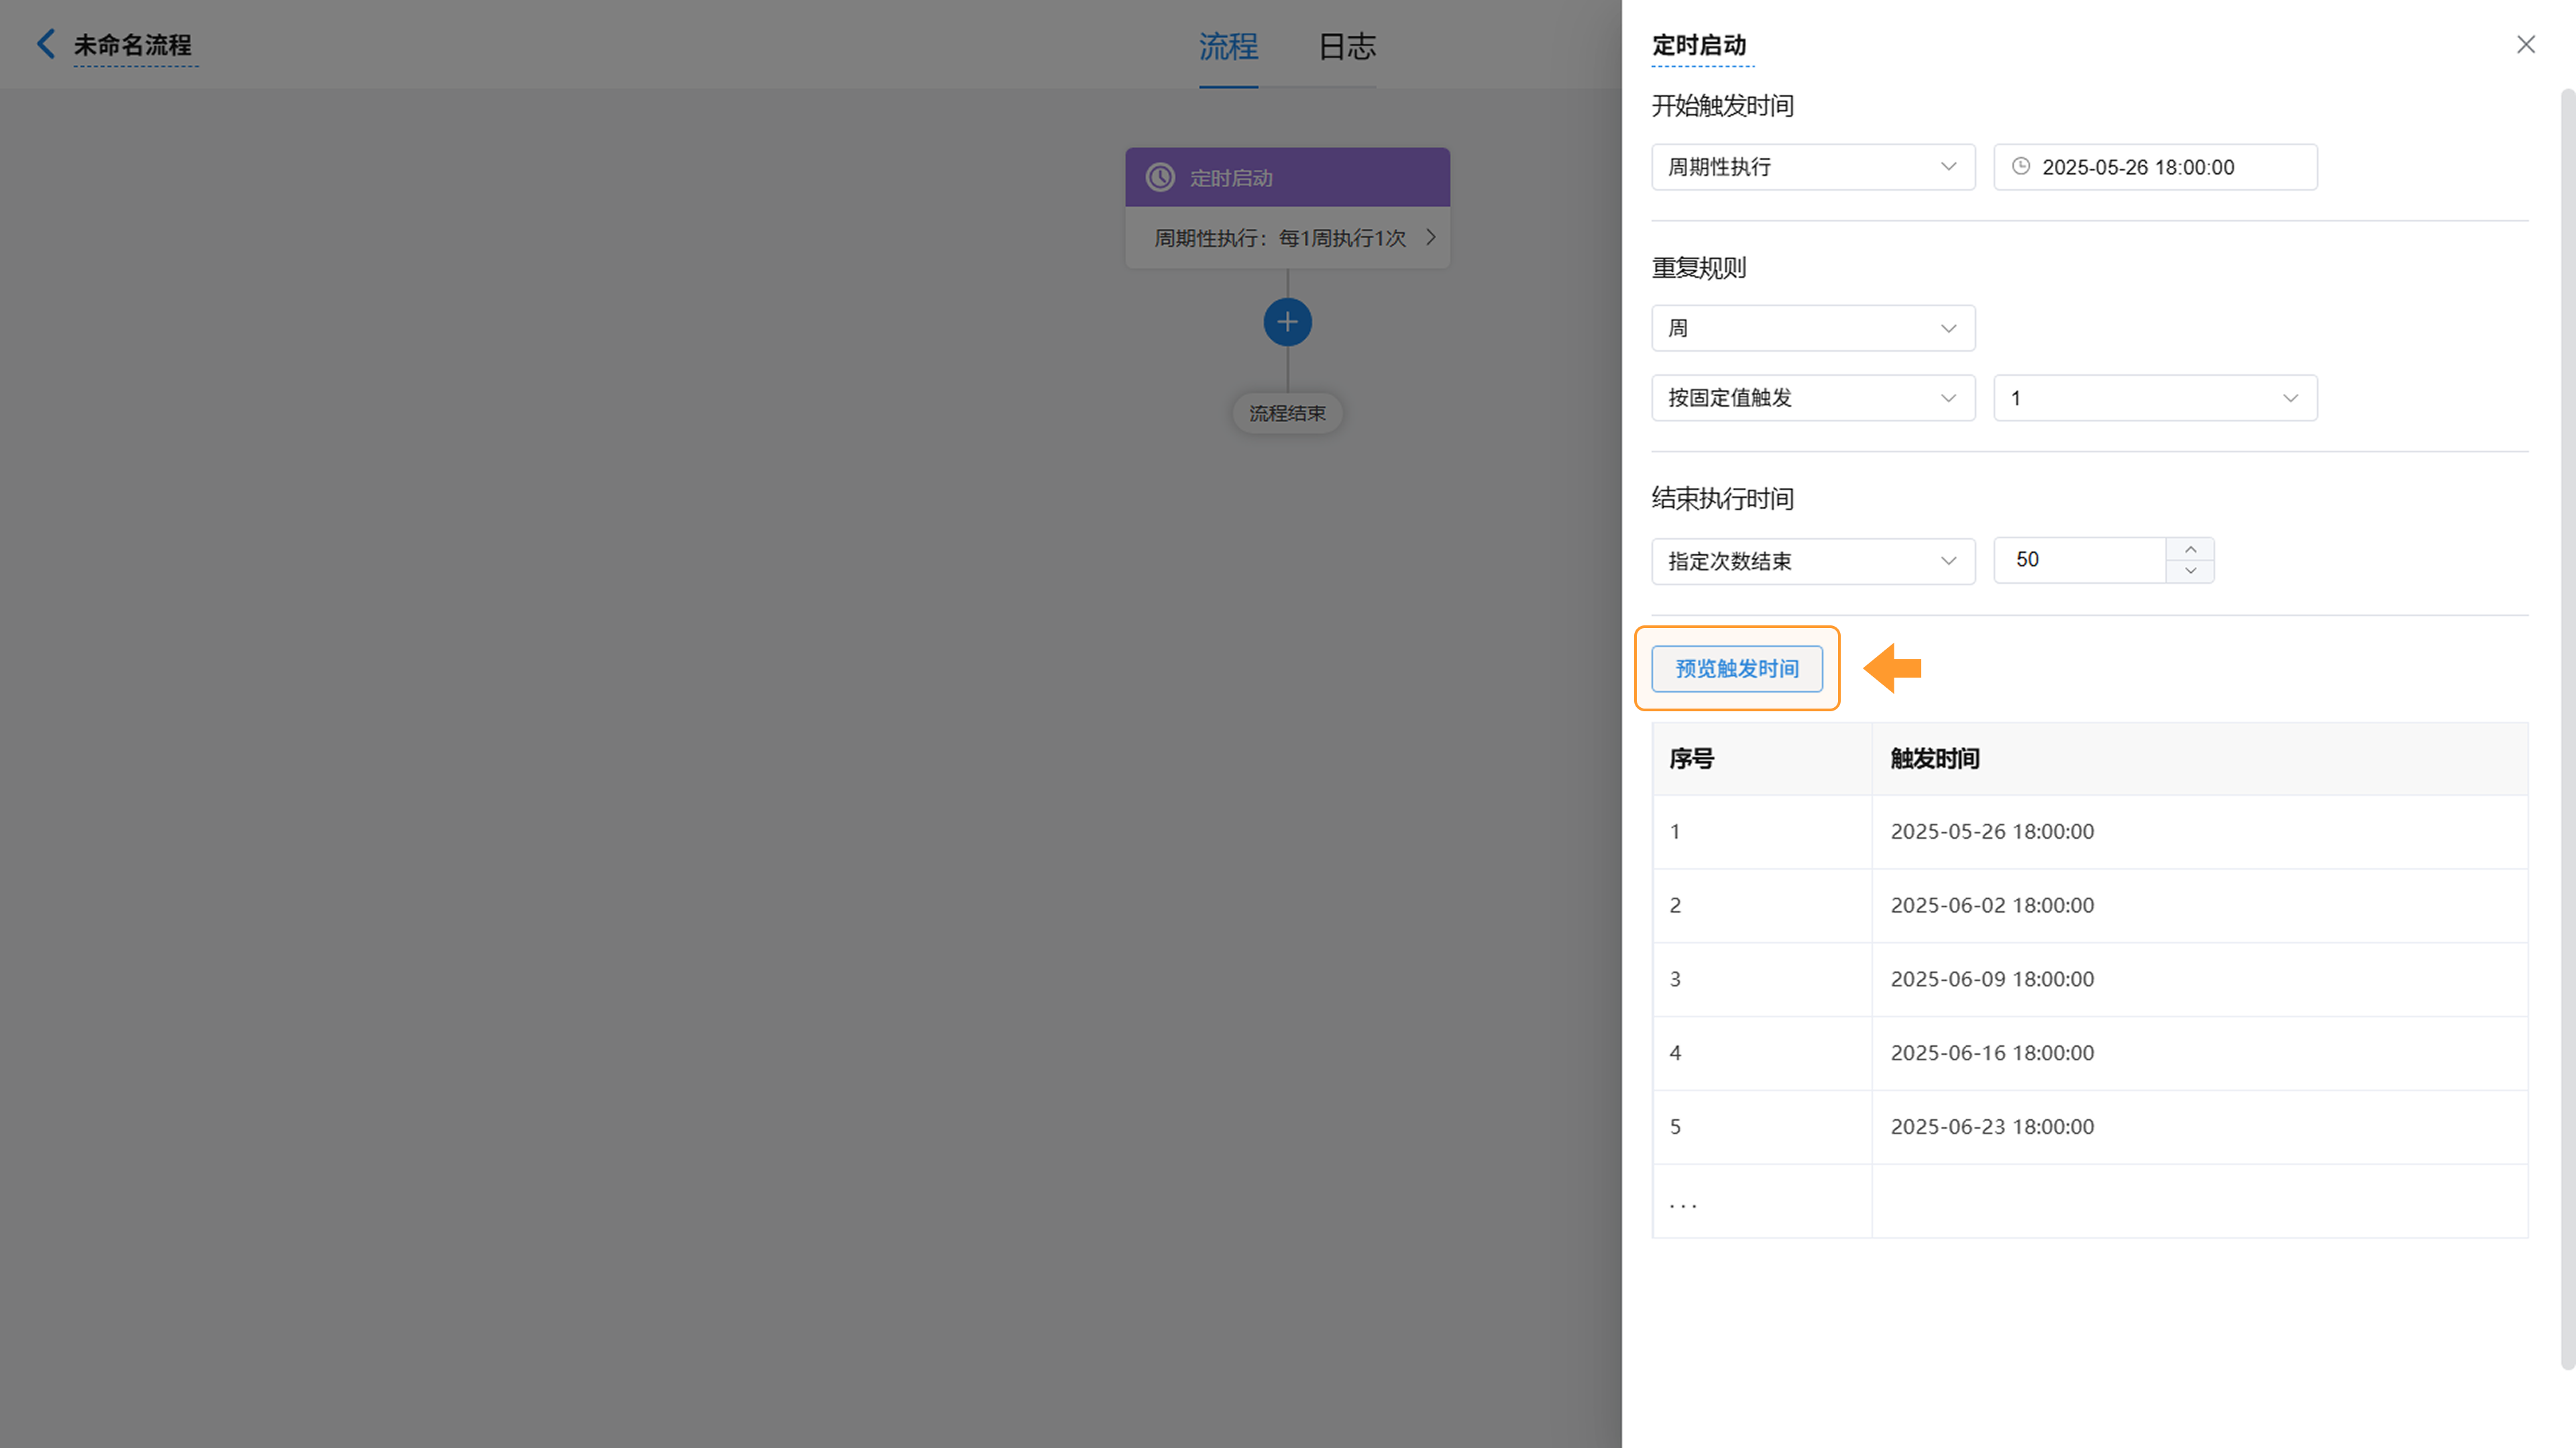This screenshot has height=1448, width=2576.
Task: Click sequence number 3 in the table
Action: click(x=1675, y=979)
